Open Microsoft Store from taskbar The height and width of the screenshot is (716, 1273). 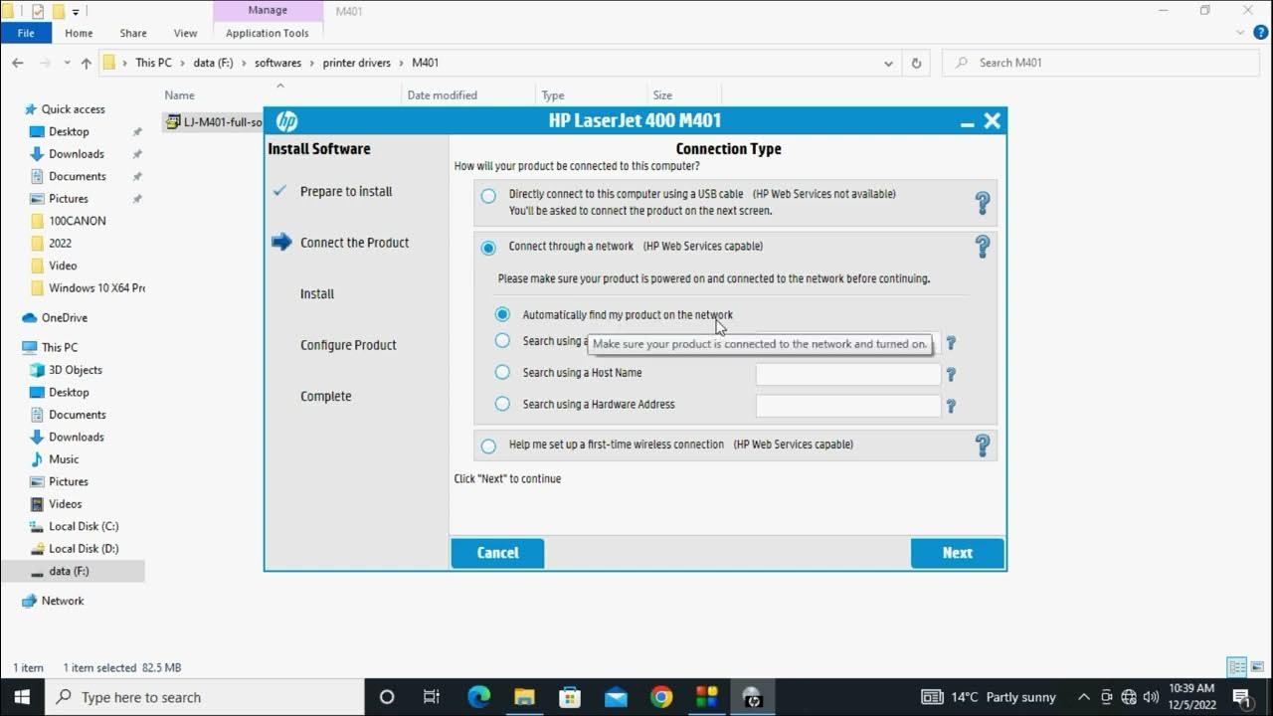coord(570,697)
